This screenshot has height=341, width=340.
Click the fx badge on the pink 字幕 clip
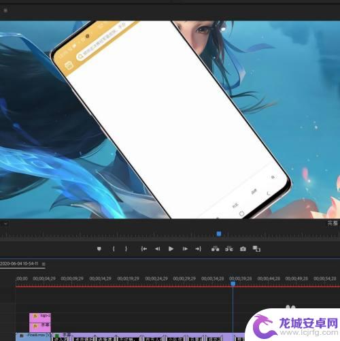click(x=35, y=325)
